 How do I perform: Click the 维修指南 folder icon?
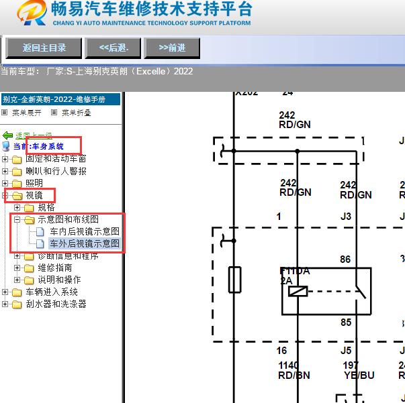pos(29,269)
